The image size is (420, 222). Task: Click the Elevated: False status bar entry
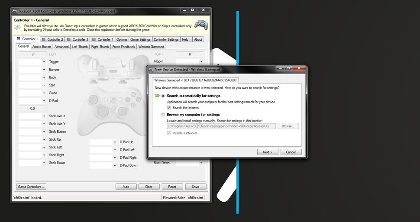coord(174,198)
